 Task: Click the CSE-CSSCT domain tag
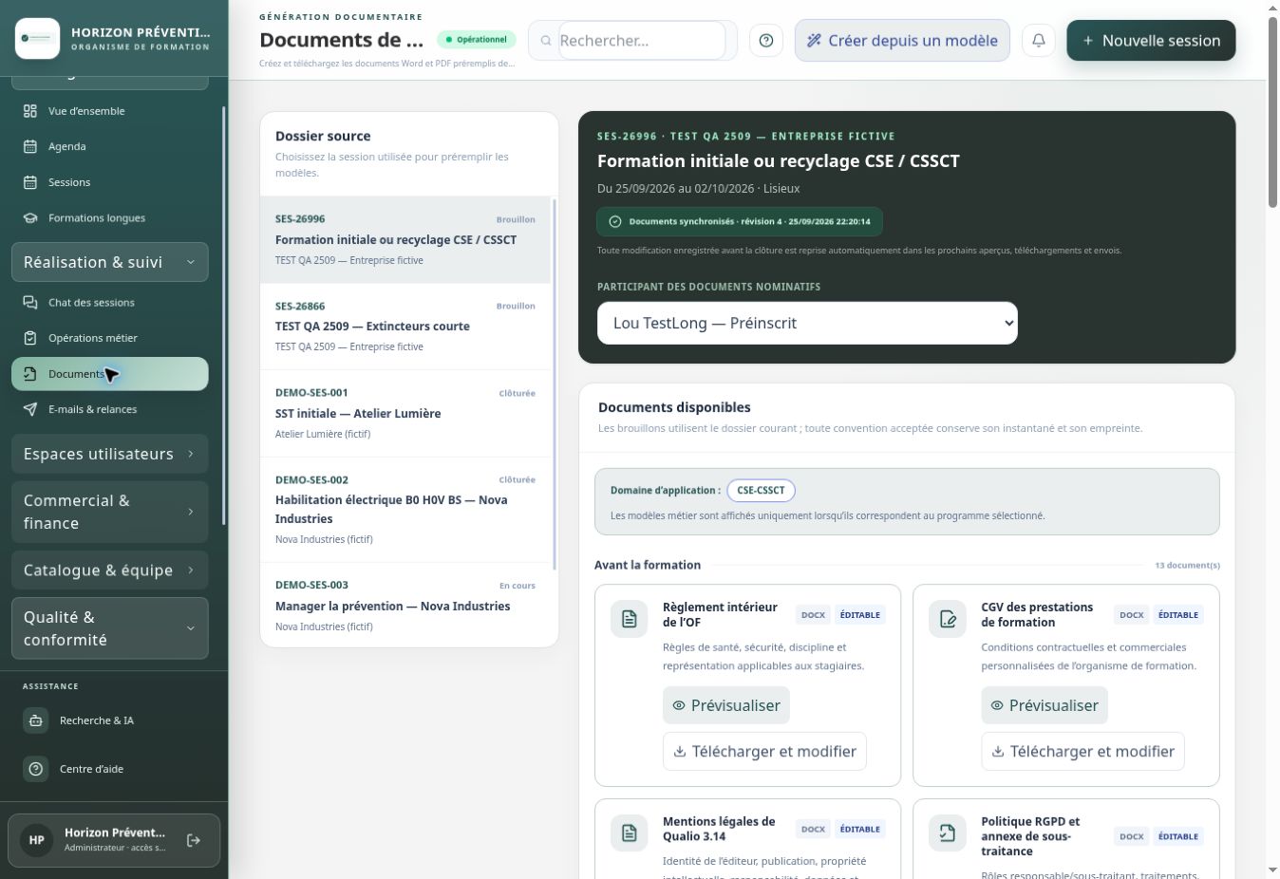[x=761, y=491]
